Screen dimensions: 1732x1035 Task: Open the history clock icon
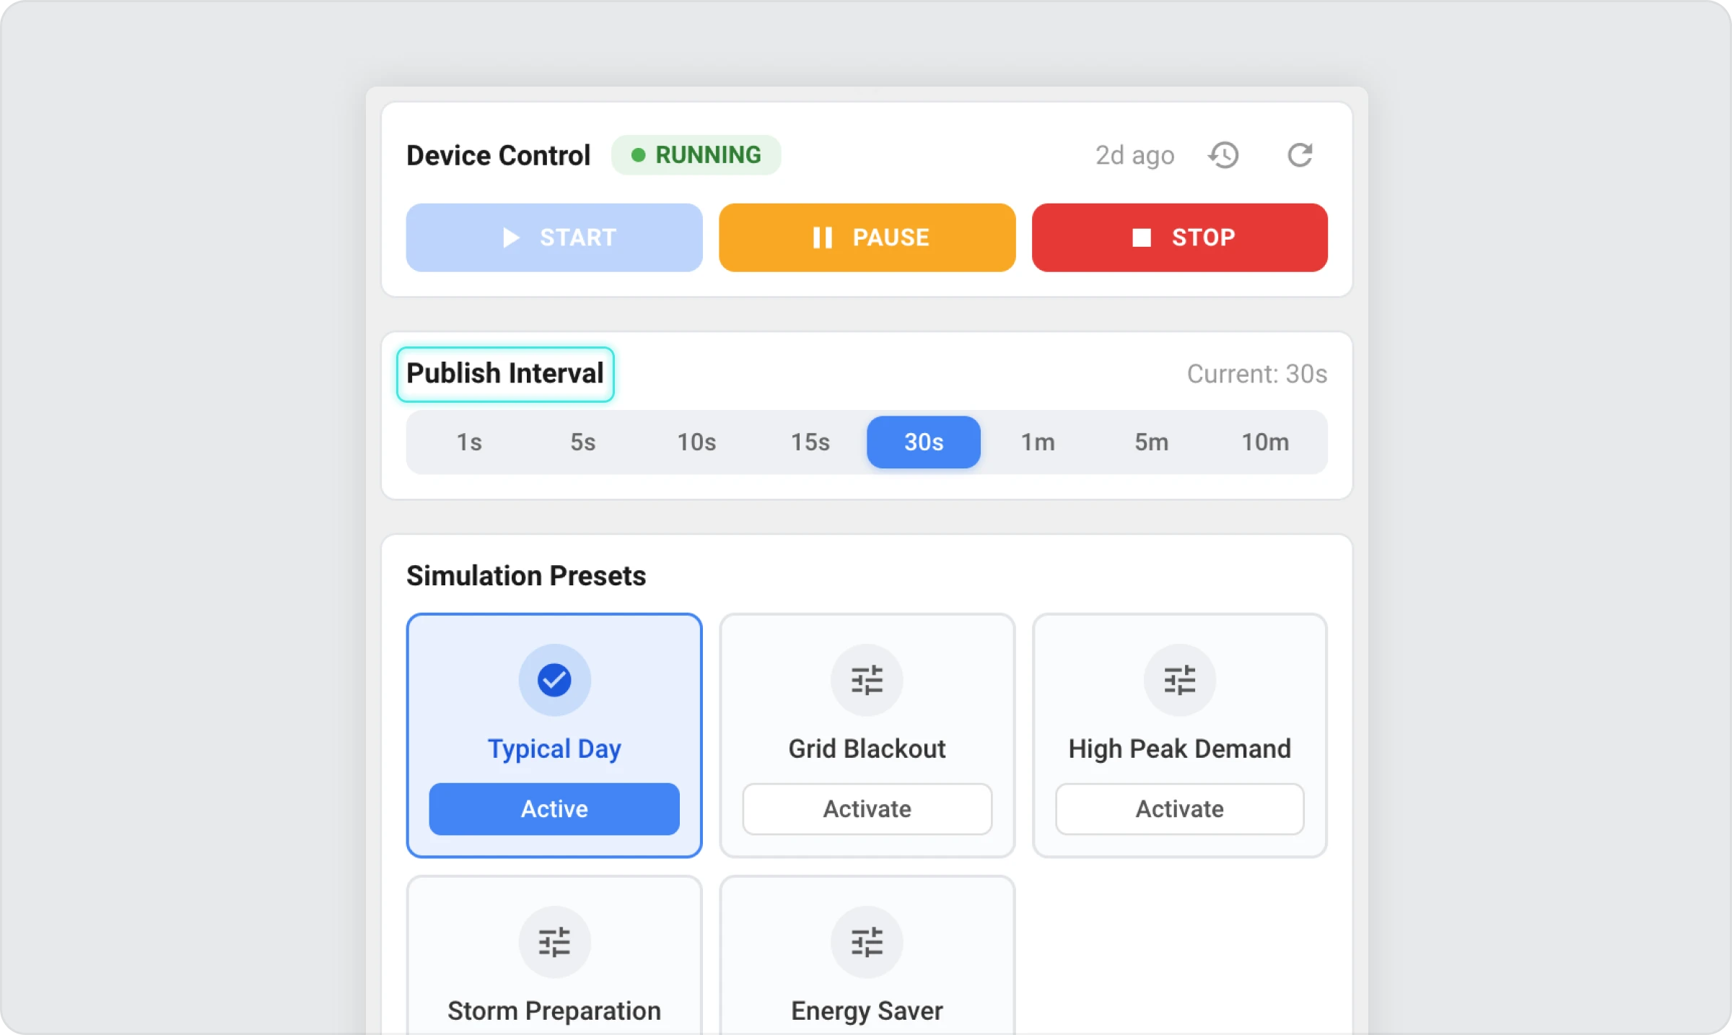pyautogui.click(x=1224, y=155)
